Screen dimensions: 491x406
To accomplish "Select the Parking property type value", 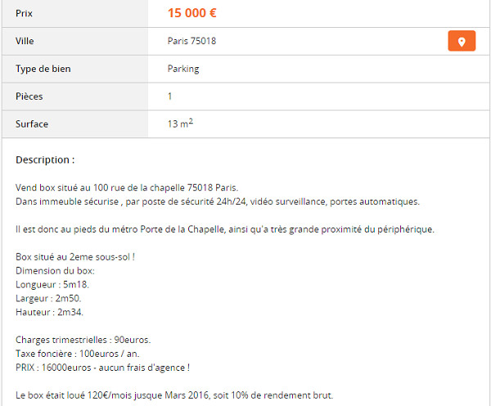I will click(x=183, y=69).
